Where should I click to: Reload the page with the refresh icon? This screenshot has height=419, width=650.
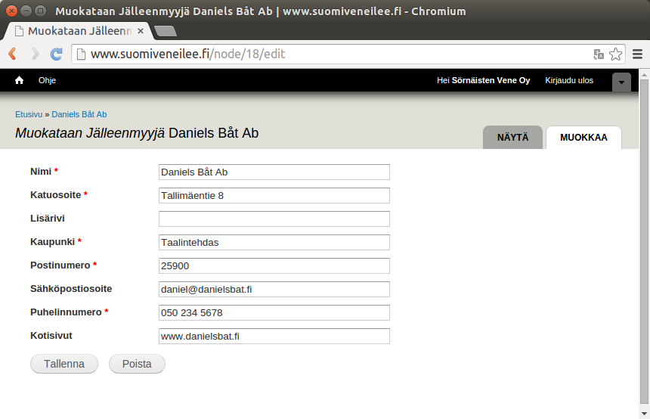pyautogui.click(x=57, y=54)
